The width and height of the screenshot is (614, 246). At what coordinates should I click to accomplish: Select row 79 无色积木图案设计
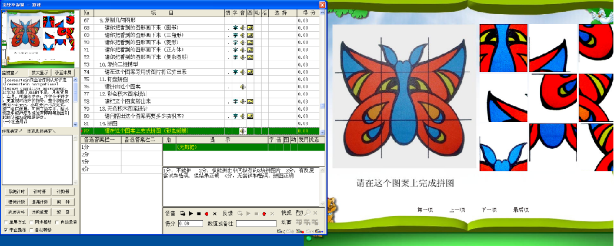coord(201,109)
